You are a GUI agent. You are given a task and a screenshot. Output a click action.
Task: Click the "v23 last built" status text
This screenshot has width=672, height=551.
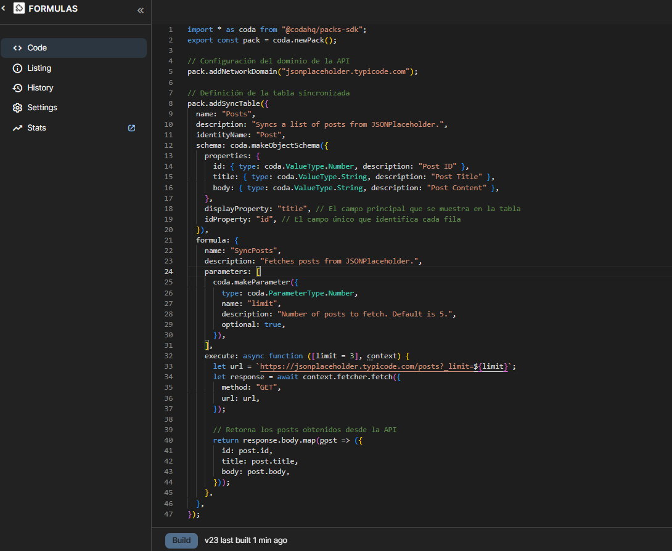pos(245,541)
